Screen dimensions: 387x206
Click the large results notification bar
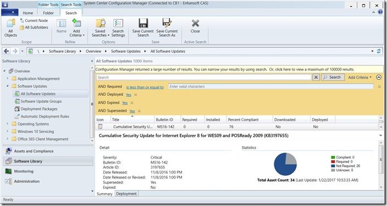point(239,69)
